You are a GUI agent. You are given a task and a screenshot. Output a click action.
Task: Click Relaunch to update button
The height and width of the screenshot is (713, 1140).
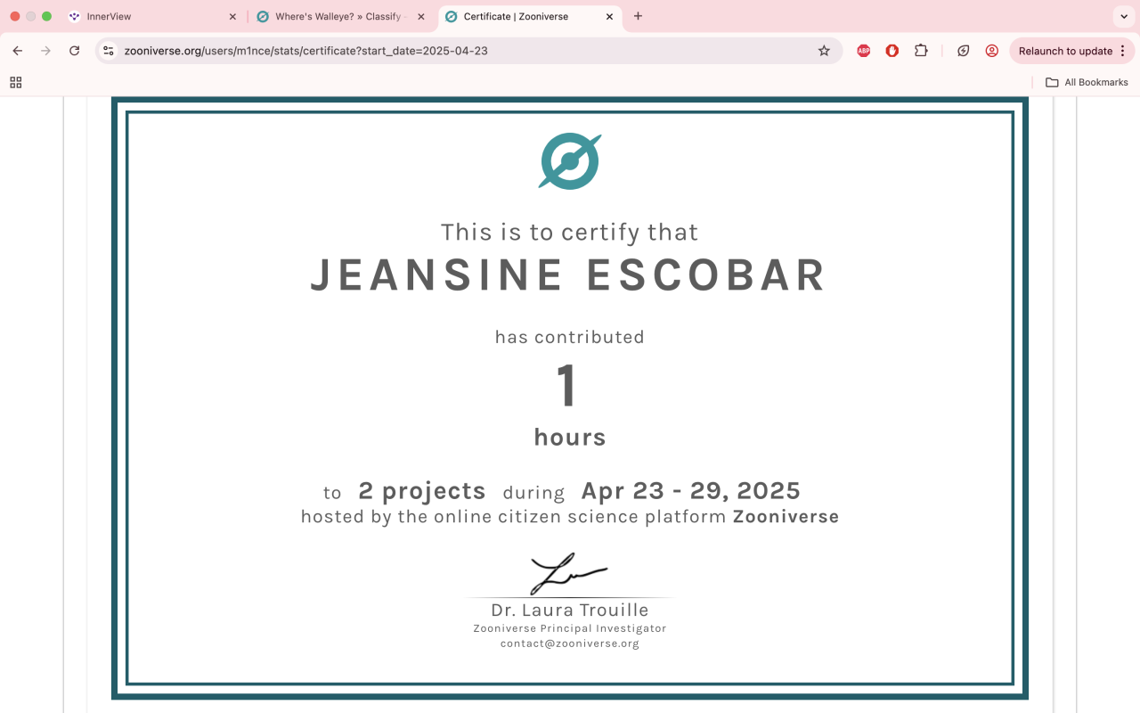click(x=1065, y=51)
